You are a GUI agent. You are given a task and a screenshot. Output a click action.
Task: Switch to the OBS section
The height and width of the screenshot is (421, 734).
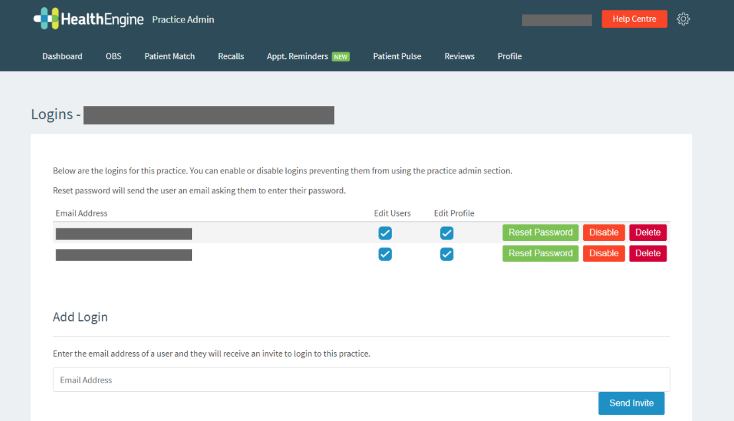[113, 56]
